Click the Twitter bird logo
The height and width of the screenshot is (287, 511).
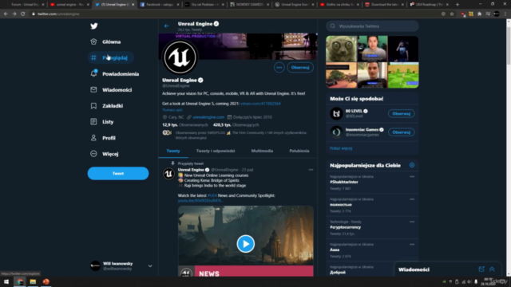tap(94, 26)
